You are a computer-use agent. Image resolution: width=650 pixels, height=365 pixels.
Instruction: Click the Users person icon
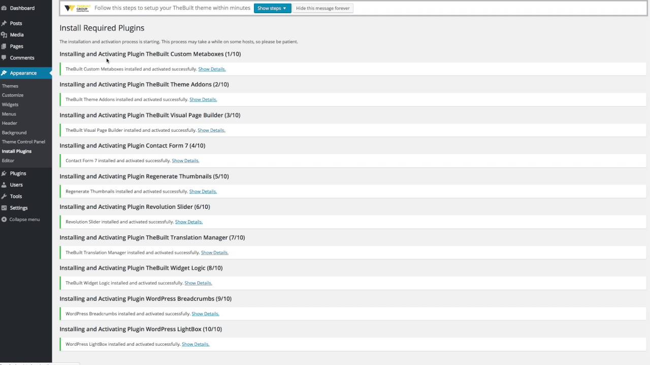pyautogui.click(x=4, y=185)
